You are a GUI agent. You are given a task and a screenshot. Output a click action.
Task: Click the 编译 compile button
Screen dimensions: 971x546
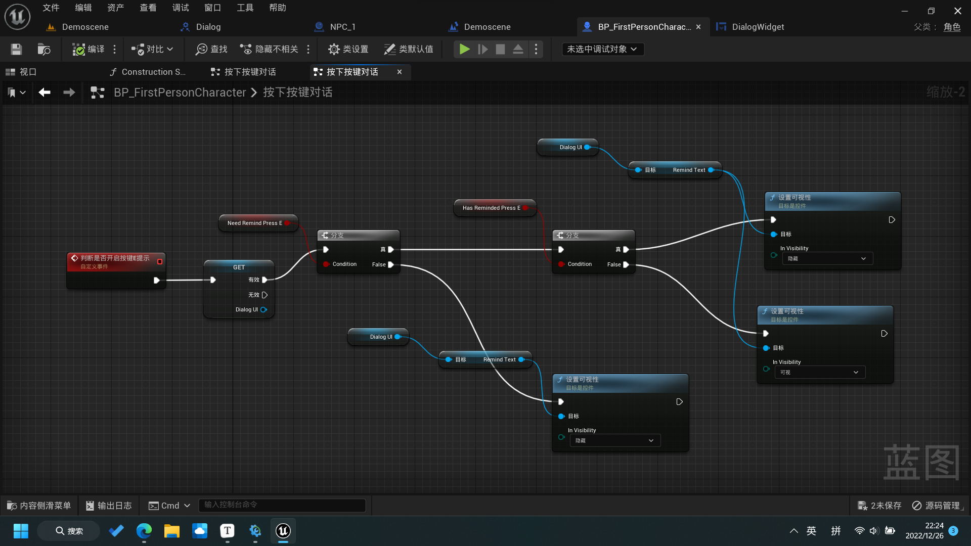(89, 49)
